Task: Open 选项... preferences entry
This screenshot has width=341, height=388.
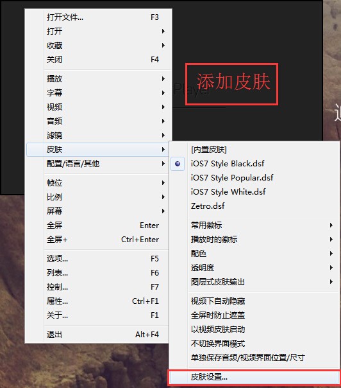Action: [x=98, y=259]
